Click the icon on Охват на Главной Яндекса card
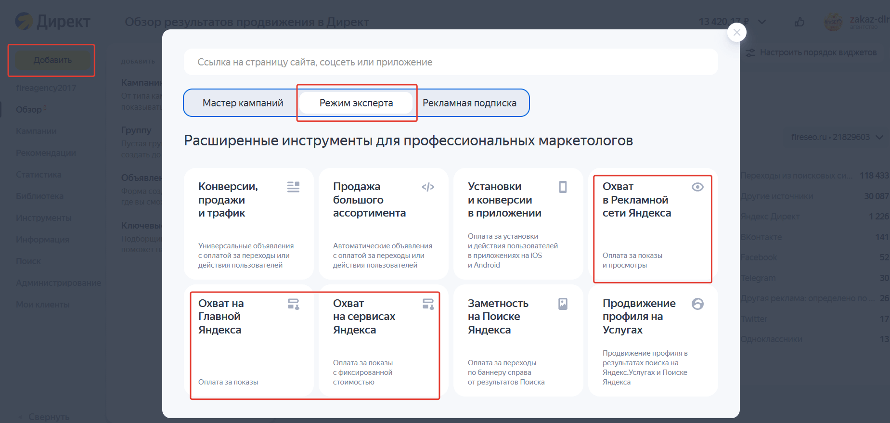This screenshot has height=423, width=890. tap(293, 304)
